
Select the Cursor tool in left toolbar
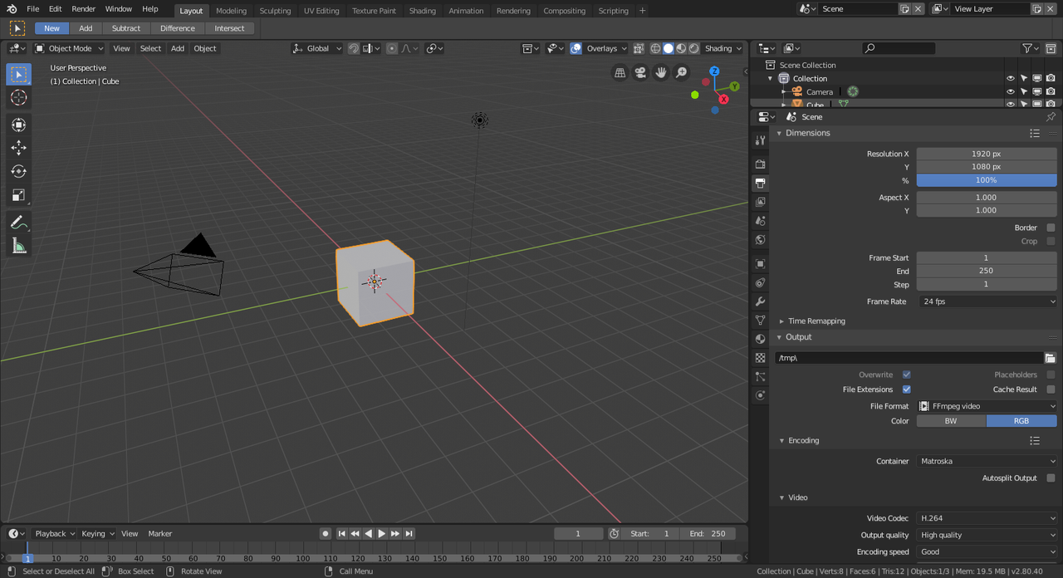(x=18, y=98)
